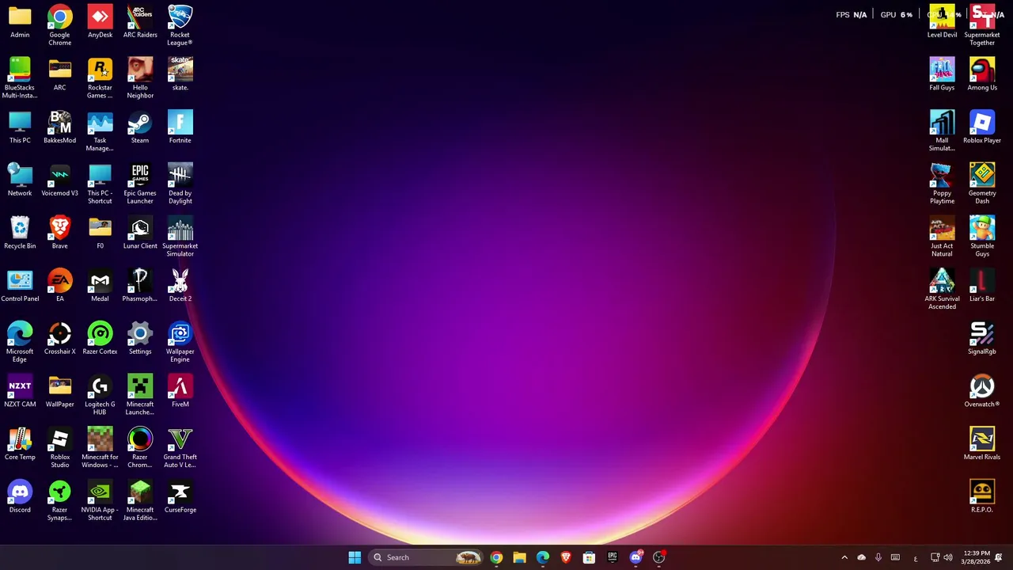1013x570 pixels.
Task: Select the Wallpaper Engine icon
Action: click(x=180, y=333)
